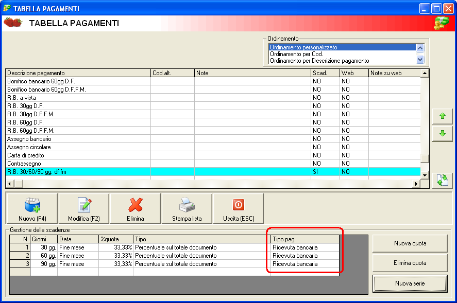Minimize the TABELLA PAGAMENTI window
Image resolution: width=457 pixels, height=303 pixels.
tap(425, 8)
